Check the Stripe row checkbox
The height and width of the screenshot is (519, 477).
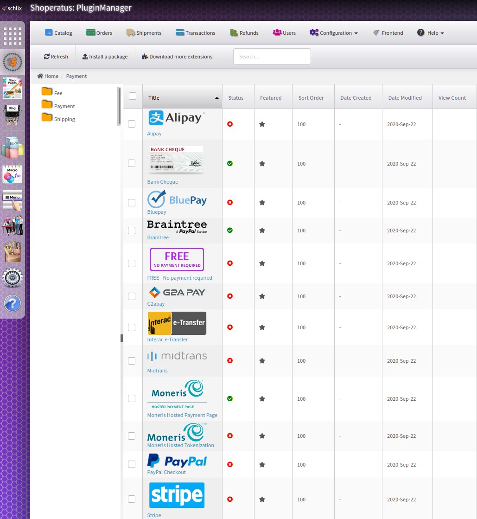pos(132,499)
